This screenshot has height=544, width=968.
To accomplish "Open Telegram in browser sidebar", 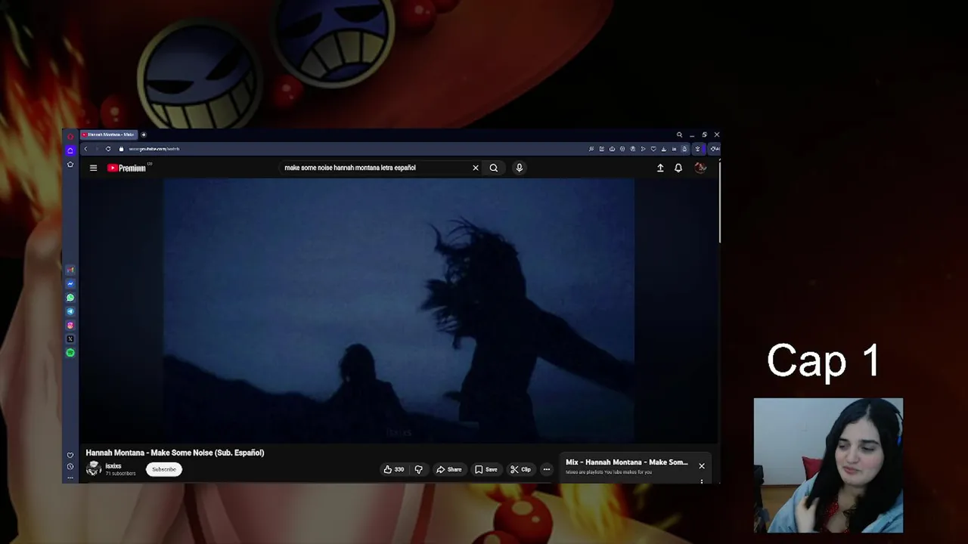I will 70,311.
